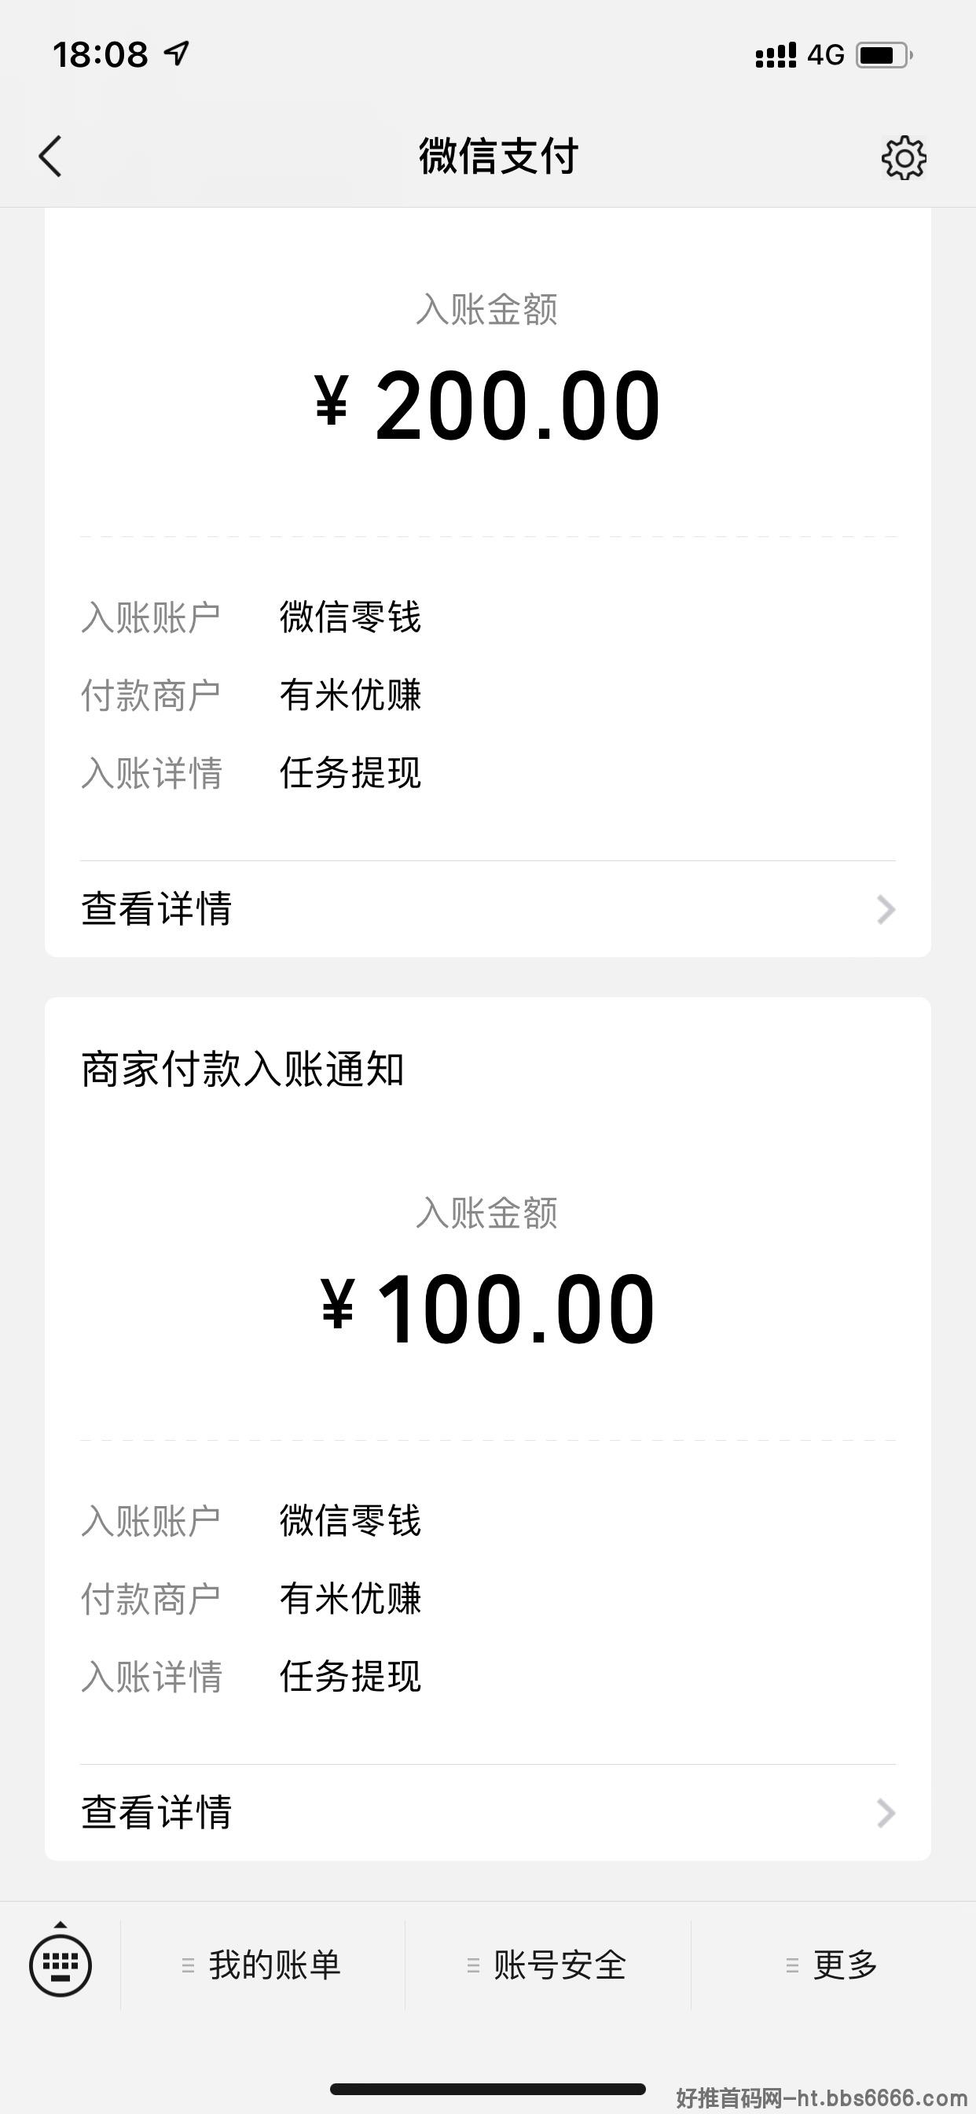Tap the 商家付款入账通知 card title

[x=243, y=1070]
